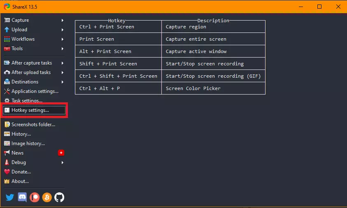Expand the Capture submenu arrow
The width and height of the screenshot is (347, 208).
[63, 20]
